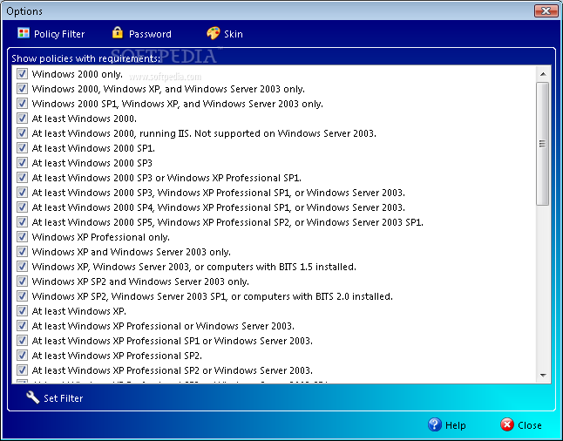Toggle 'At least Windows XP.' checkbox

tap(22, 310)
